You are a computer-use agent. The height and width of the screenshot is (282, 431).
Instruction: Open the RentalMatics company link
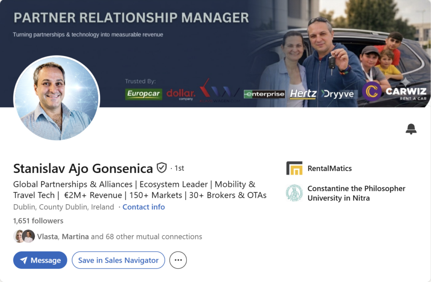click(330, 168)
